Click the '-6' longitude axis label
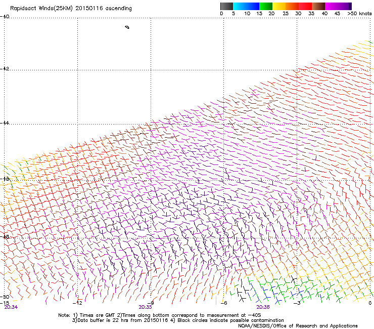The height and width of the screenshot is (329, 374). pos(223,303)
